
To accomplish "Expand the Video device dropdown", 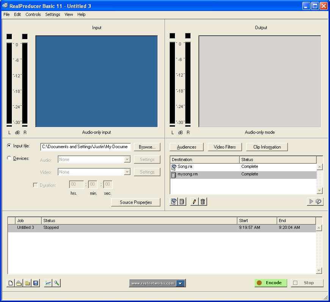I will (x=127, y=172).
